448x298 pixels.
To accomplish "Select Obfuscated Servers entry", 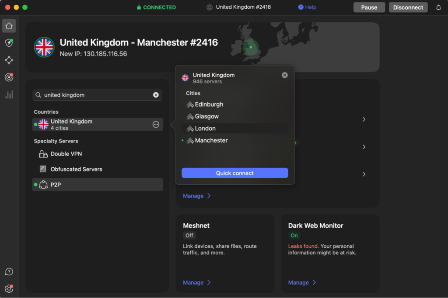I will tap(98, 169).
